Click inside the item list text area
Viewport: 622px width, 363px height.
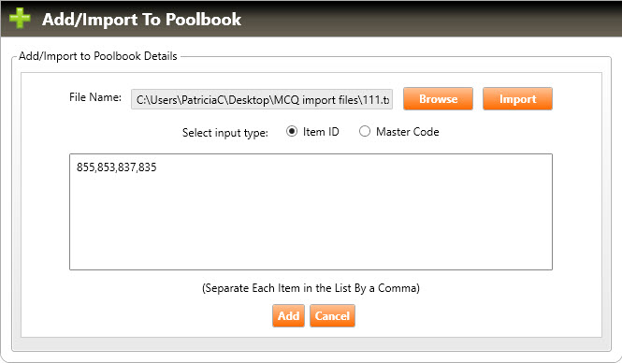pos(311,211)
